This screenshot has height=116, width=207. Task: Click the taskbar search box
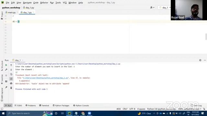point(30,113)
